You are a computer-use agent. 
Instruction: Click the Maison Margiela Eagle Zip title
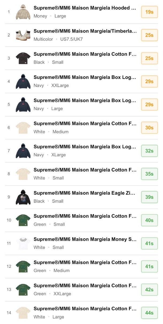(85, 193)
